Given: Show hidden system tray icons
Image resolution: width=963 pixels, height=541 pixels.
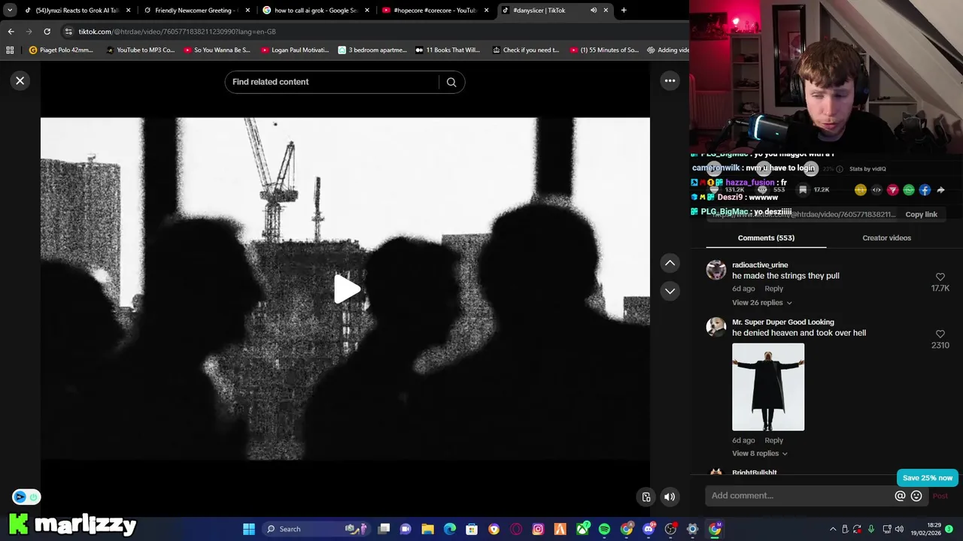Looking at the screenshot, I should (833, 529).
